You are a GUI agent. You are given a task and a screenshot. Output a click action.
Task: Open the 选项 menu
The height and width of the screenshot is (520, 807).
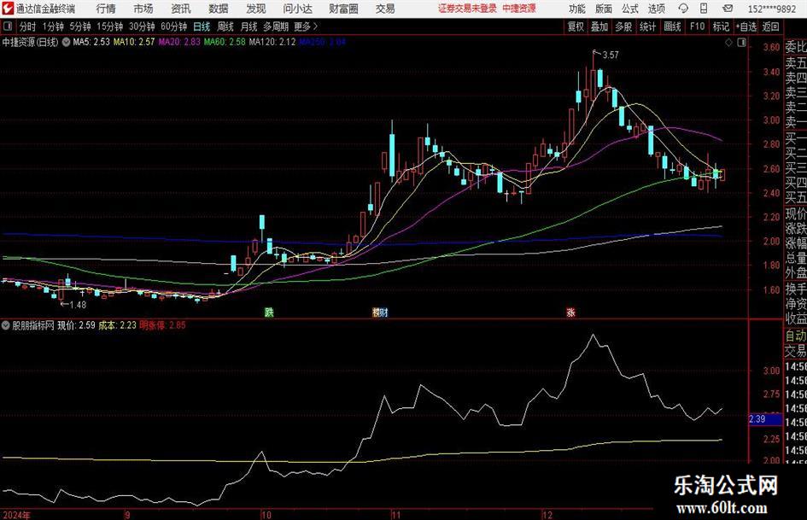[x=656, y=9]
